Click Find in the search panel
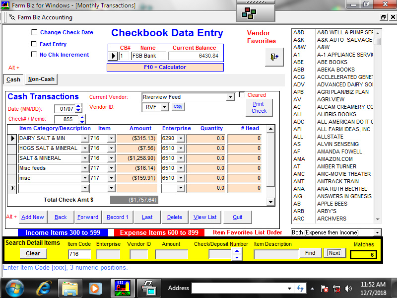 310,253
